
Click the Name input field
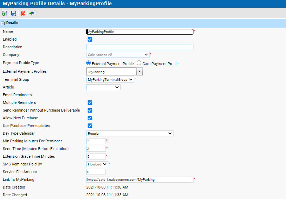[x=140, y=32]
